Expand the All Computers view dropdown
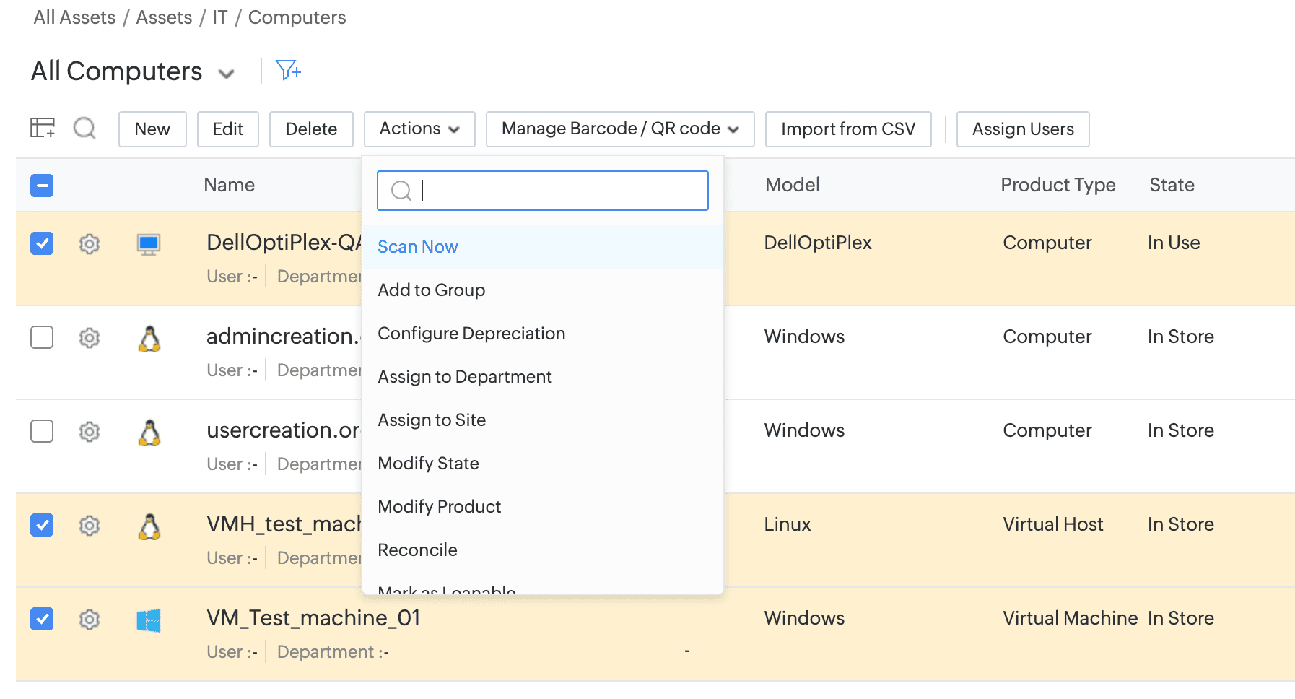Image resolution: width=1295 pixels, height=699 pixels. (x=227, y=74)
